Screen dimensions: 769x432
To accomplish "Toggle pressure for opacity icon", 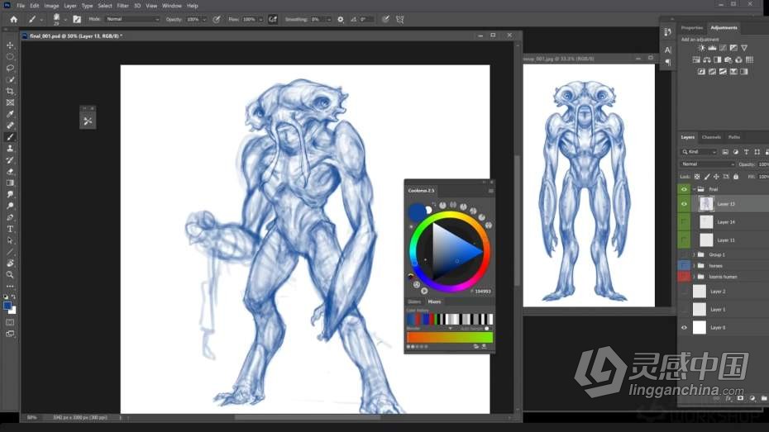I will tap(217, 20).
